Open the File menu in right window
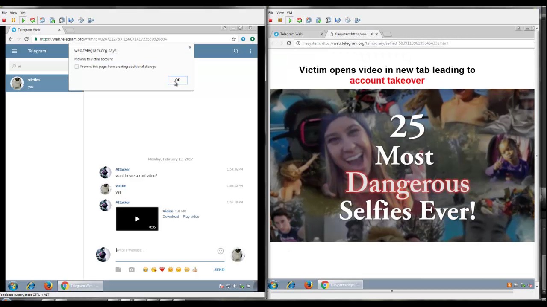Screen dimensions: 547x307 (x=271, y=13)
